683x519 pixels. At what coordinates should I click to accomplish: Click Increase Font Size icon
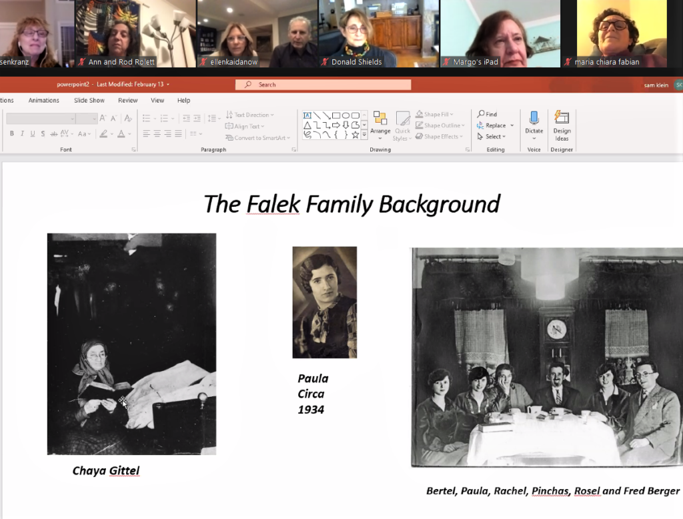point(103,118)
